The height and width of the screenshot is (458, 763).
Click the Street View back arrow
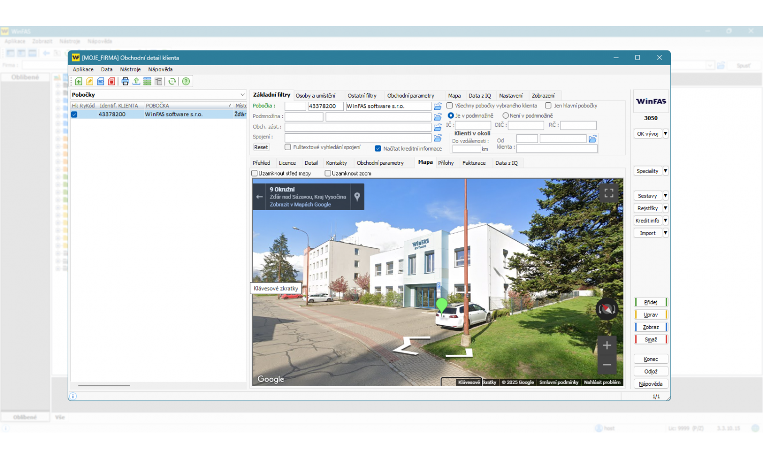259,197
